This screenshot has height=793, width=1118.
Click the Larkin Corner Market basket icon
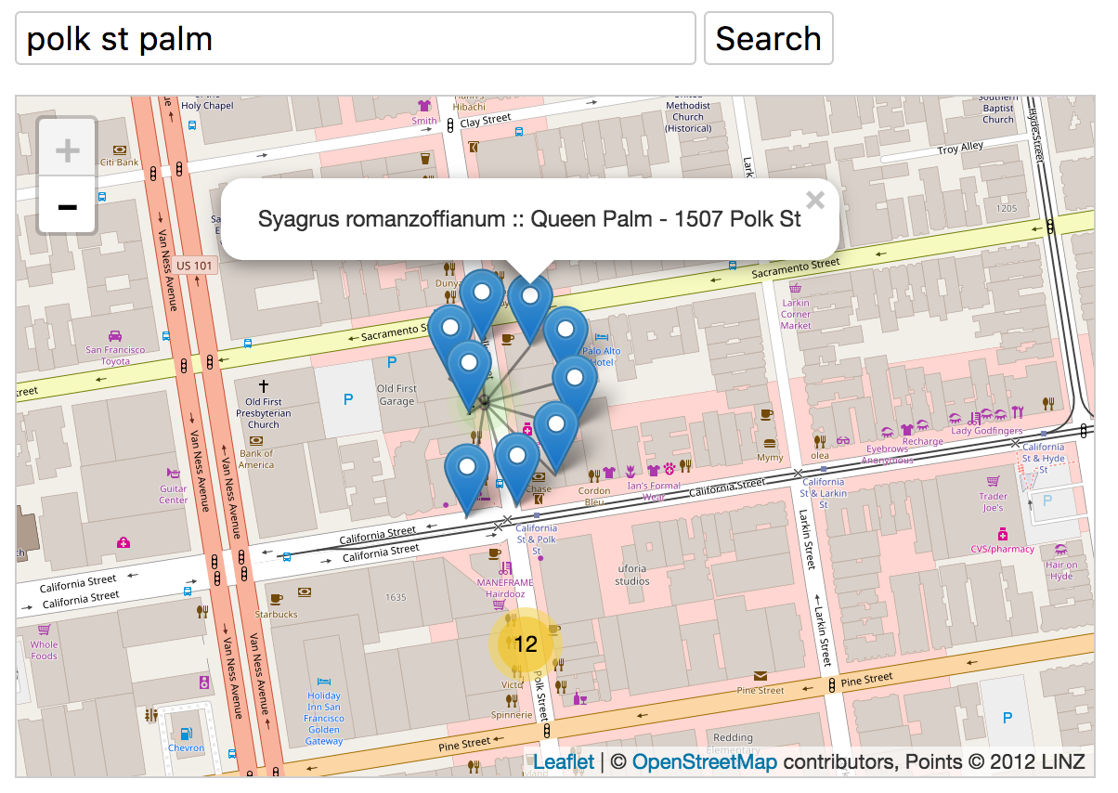[796, 288]
